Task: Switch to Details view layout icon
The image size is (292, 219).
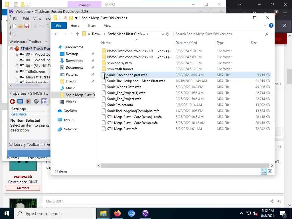Action: click(x=264, y=171)
